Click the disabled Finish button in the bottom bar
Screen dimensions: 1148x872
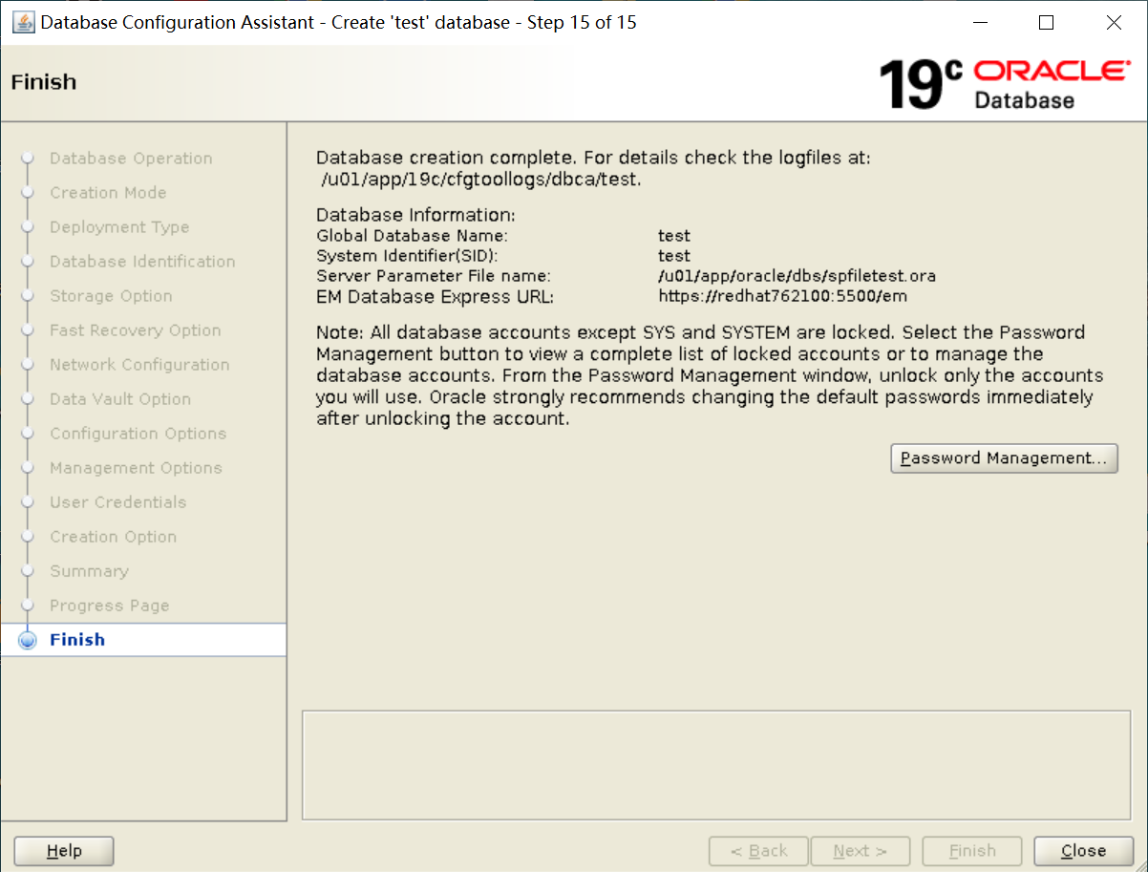972,851
